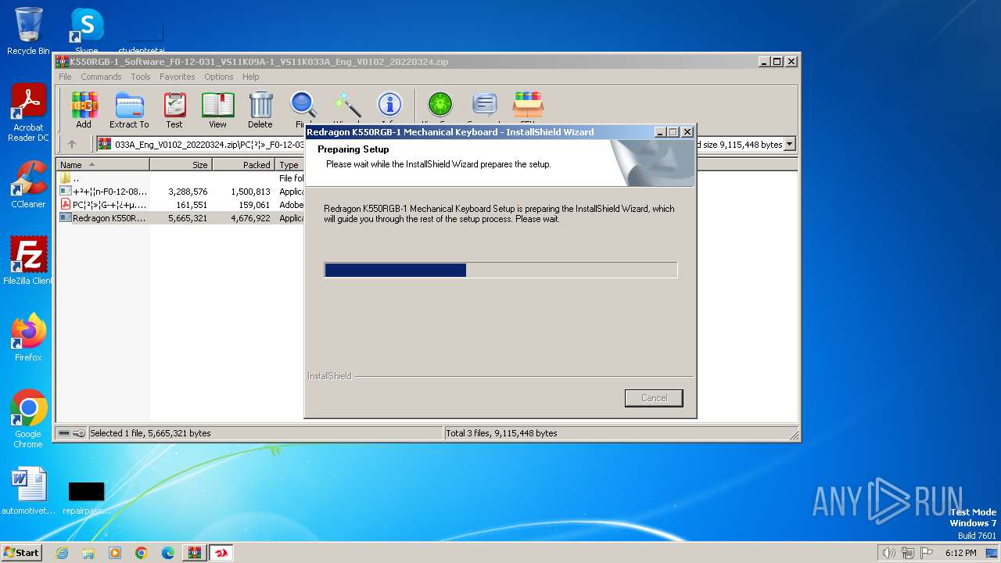Click the setup progress bar
This screenshot has height=563, width=1001.
500,270
